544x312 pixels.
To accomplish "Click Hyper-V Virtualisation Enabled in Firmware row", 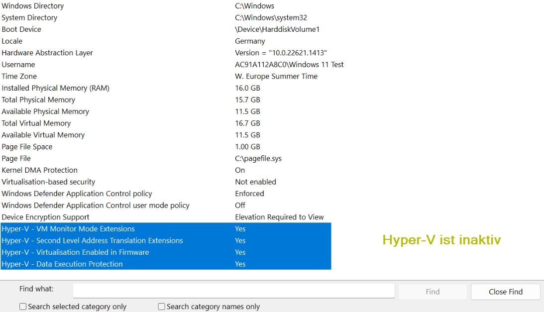I will coord(75,252).
